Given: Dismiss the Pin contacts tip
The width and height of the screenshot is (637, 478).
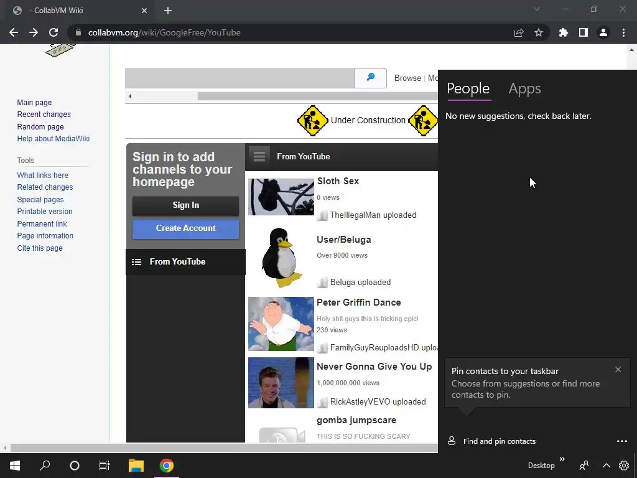Looking at the screenshot, I should tap(618, 370).
